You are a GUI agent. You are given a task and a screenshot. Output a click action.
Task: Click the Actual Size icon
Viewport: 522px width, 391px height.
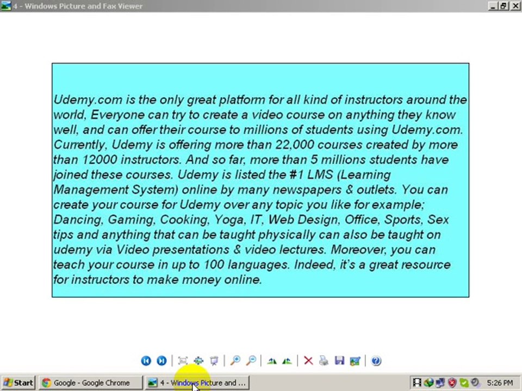pos(198,361)
